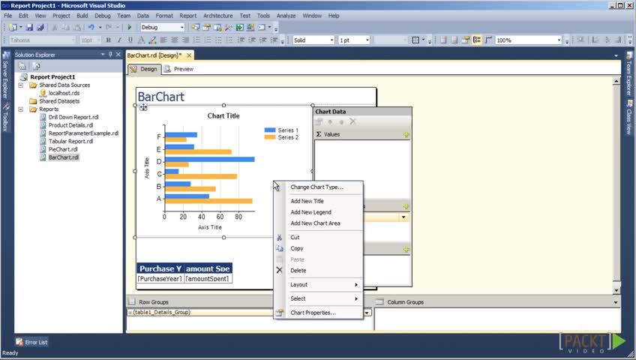Click the properties window icon in report toolbar
This screenshot has height=360, width=636.
tap(466, 40)
